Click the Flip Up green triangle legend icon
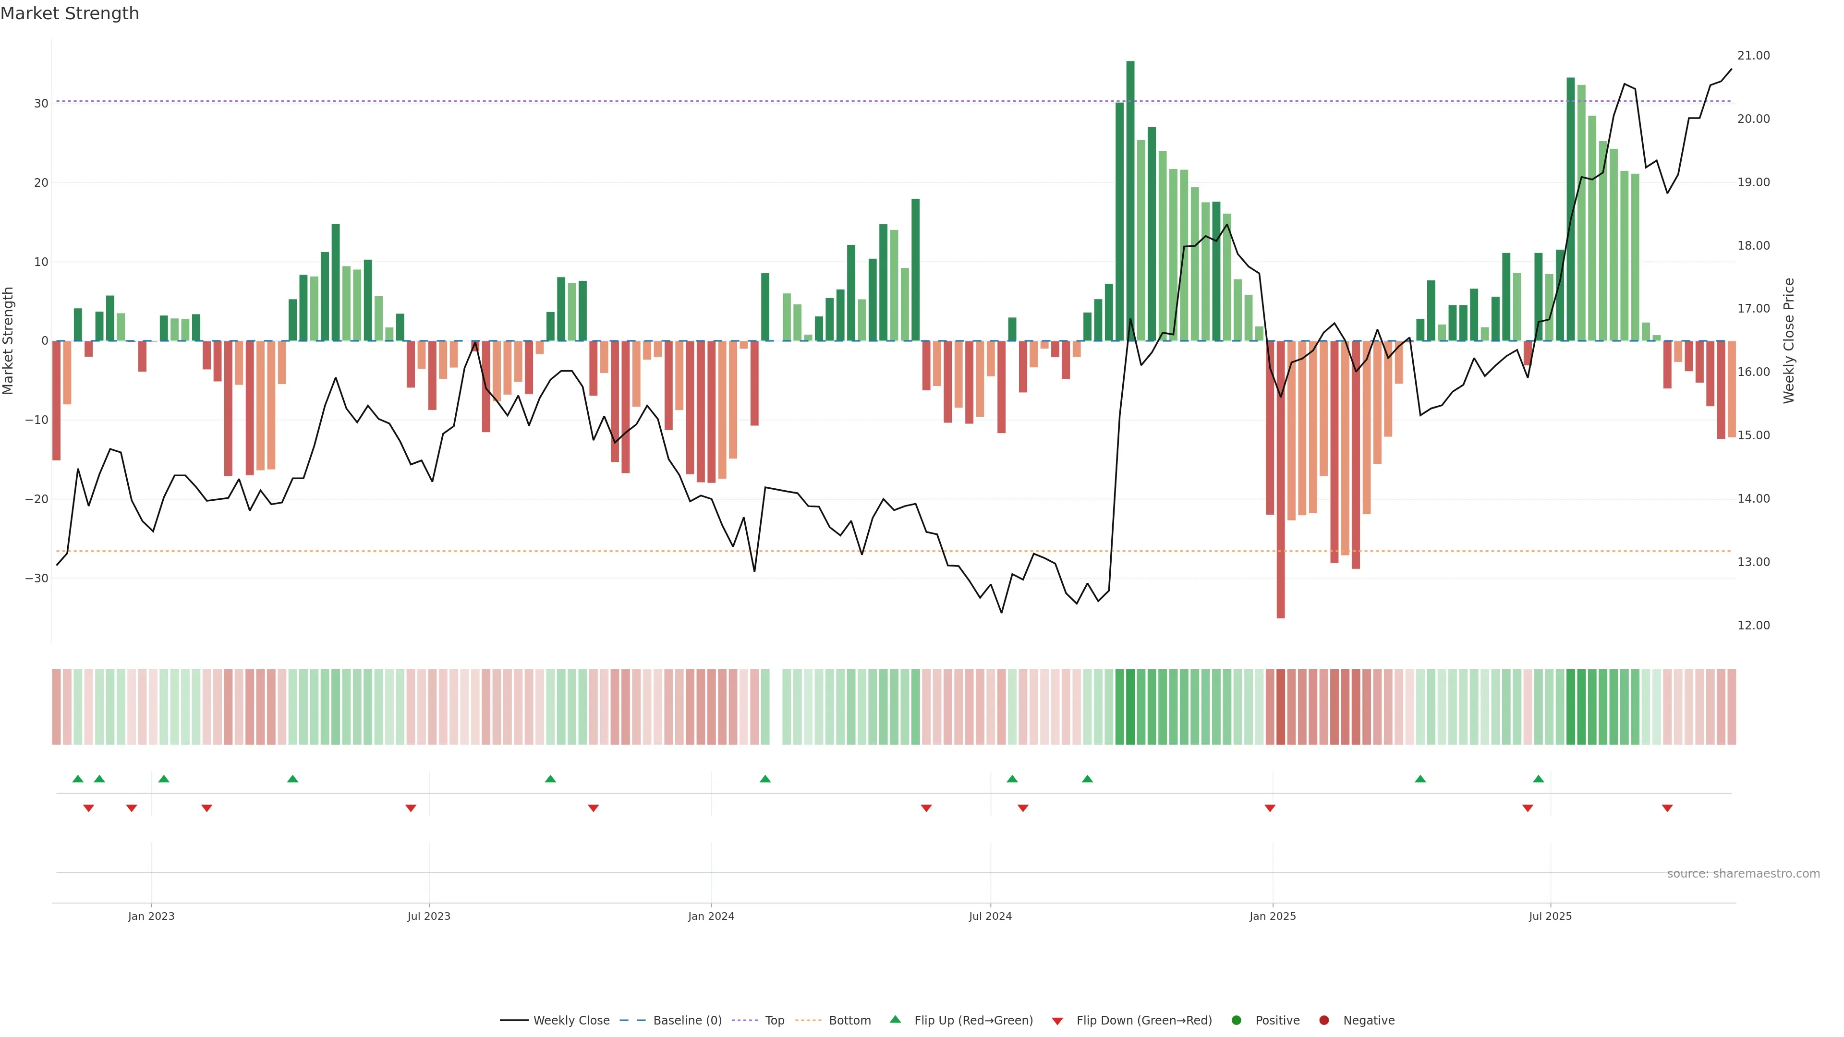This screenshot has height=1037, width=1844. (895, 1020)
